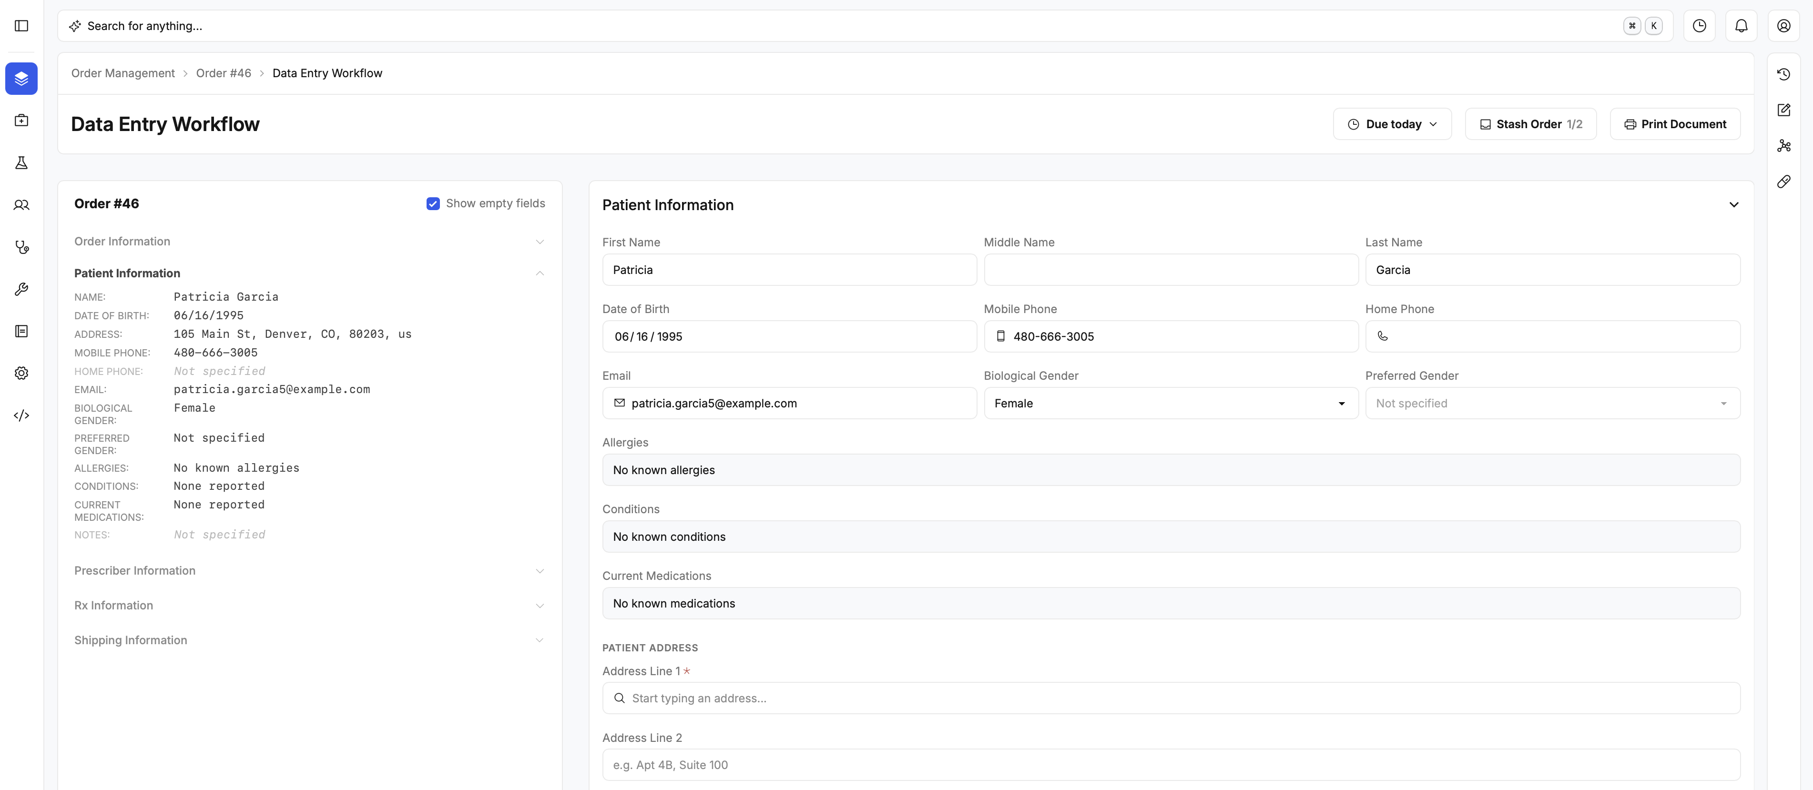
Task: Click the Home Phone field
Action: (x=1552, y=336)
